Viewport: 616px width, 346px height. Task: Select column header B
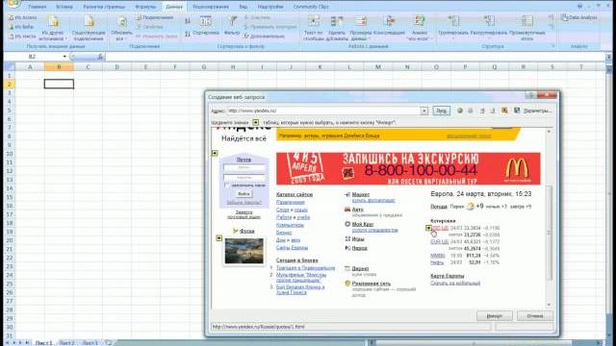pos(59,67)
